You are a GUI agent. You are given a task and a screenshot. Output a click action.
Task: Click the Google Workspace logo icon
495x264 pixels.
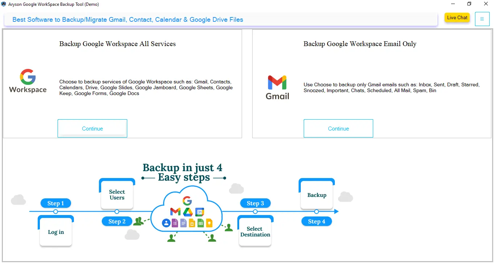28,81
